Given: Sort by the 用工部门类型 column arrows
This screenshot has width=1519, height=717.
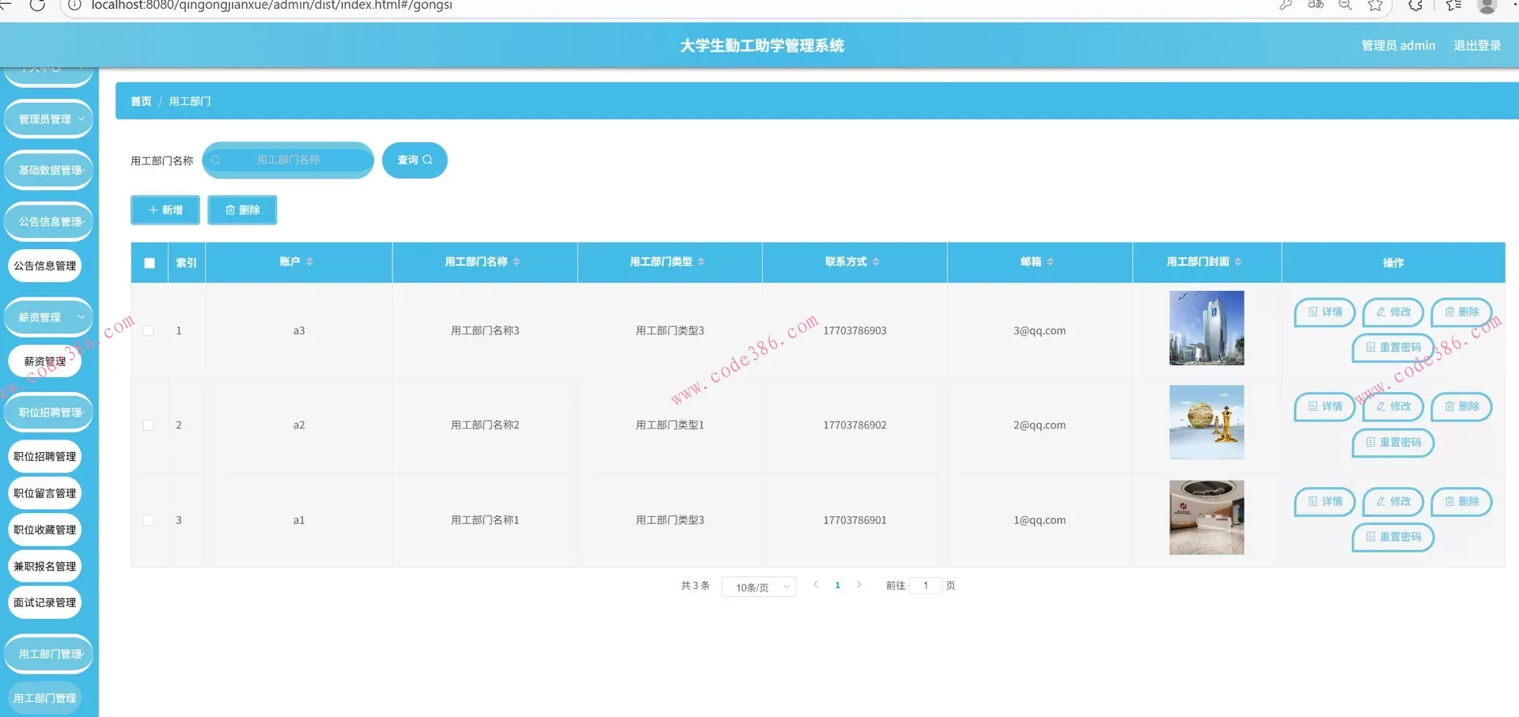Looking at the screenshot, I should click(x=701, y=262).
